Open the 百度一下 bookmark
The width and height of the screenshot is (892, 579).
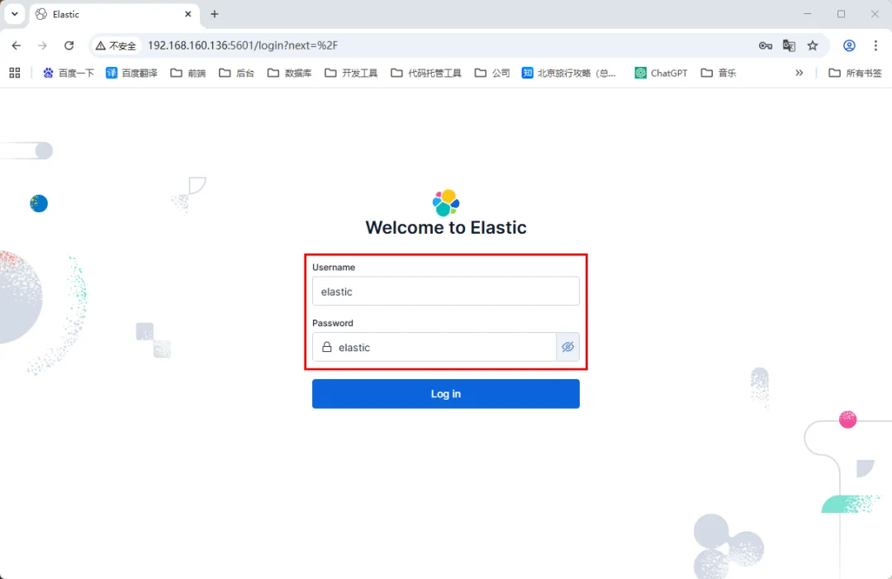pyautogui.click(x=69, y=73)
